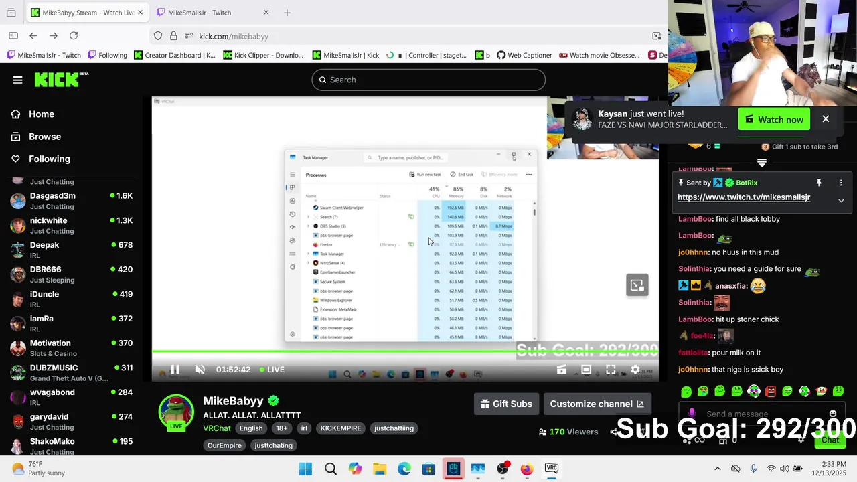Show hidden system tray icons
Image resolution: width=857 pixels, height=482 pixels.
pyautogui.click(x=717, y=469)
